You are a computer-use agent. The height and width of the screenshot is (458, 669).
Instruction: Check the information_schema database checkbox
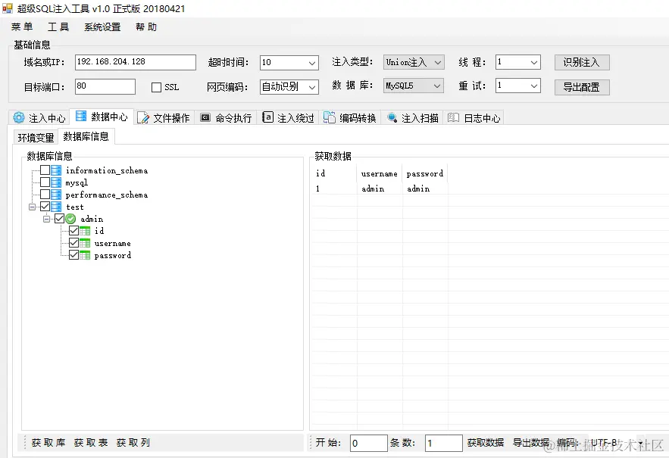click(x=45, y=170)
